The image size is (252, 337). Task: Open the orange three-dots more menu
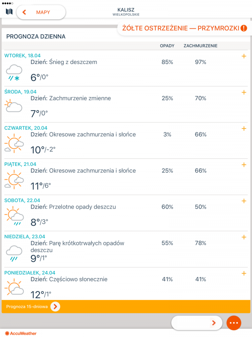point(234,323)
